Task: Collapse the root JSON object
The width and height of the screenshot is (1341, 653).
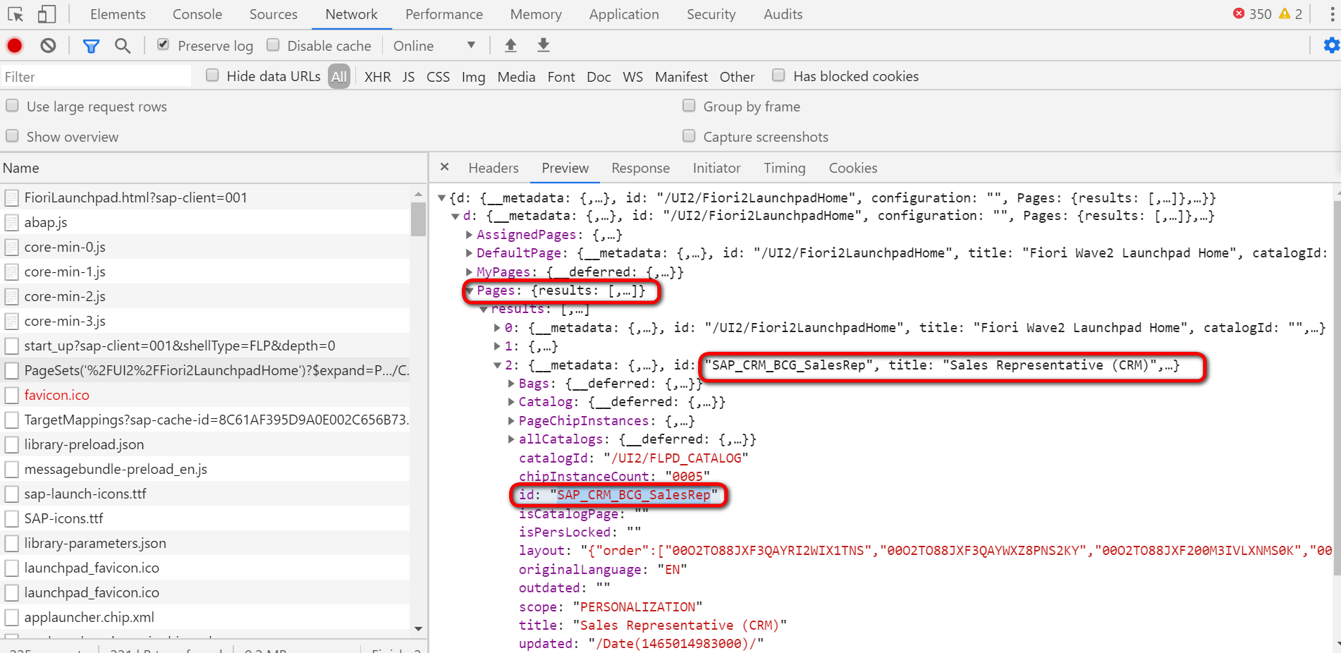Action: 442,198
